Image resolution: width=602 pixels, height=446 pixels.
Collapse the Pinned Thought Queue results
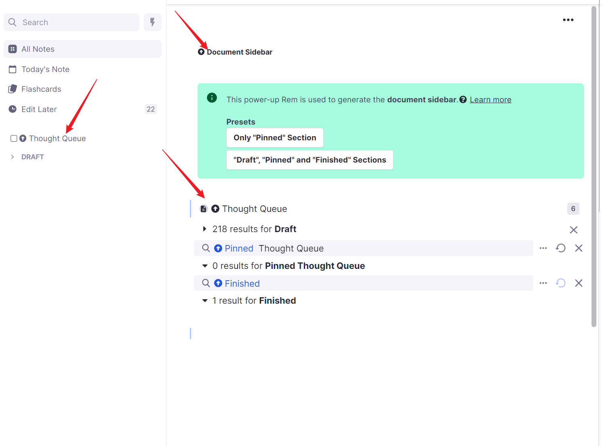tap(205, 266)
